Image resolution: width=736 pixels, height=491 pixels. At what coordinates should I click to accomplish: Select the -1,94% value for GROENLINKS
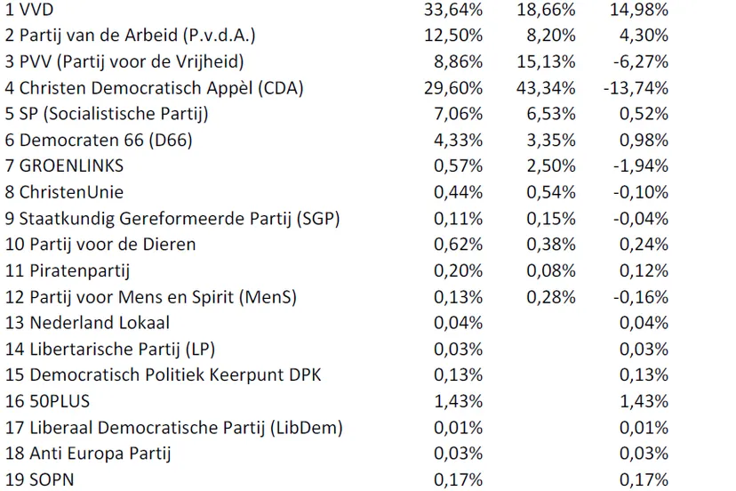point(638,165)
